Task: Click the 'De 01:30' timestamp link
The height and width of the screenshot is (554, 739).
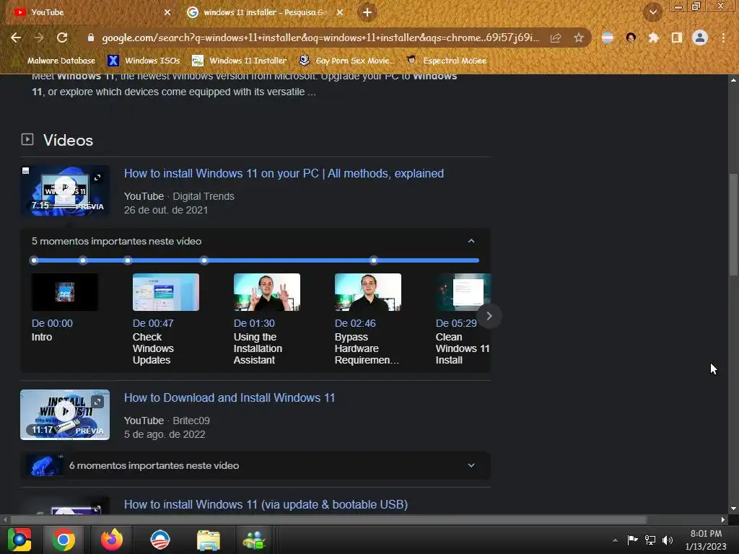Action: (254, 323)
